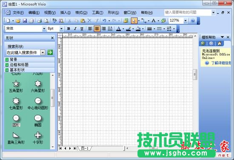234x160 pixels.
Task: Click the New drawing icon
Action: [8, 21]
